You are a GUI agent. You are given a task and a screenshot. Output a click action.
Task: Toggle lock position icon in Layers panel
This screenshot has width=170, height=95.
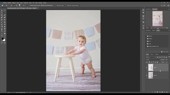[153, 62]
